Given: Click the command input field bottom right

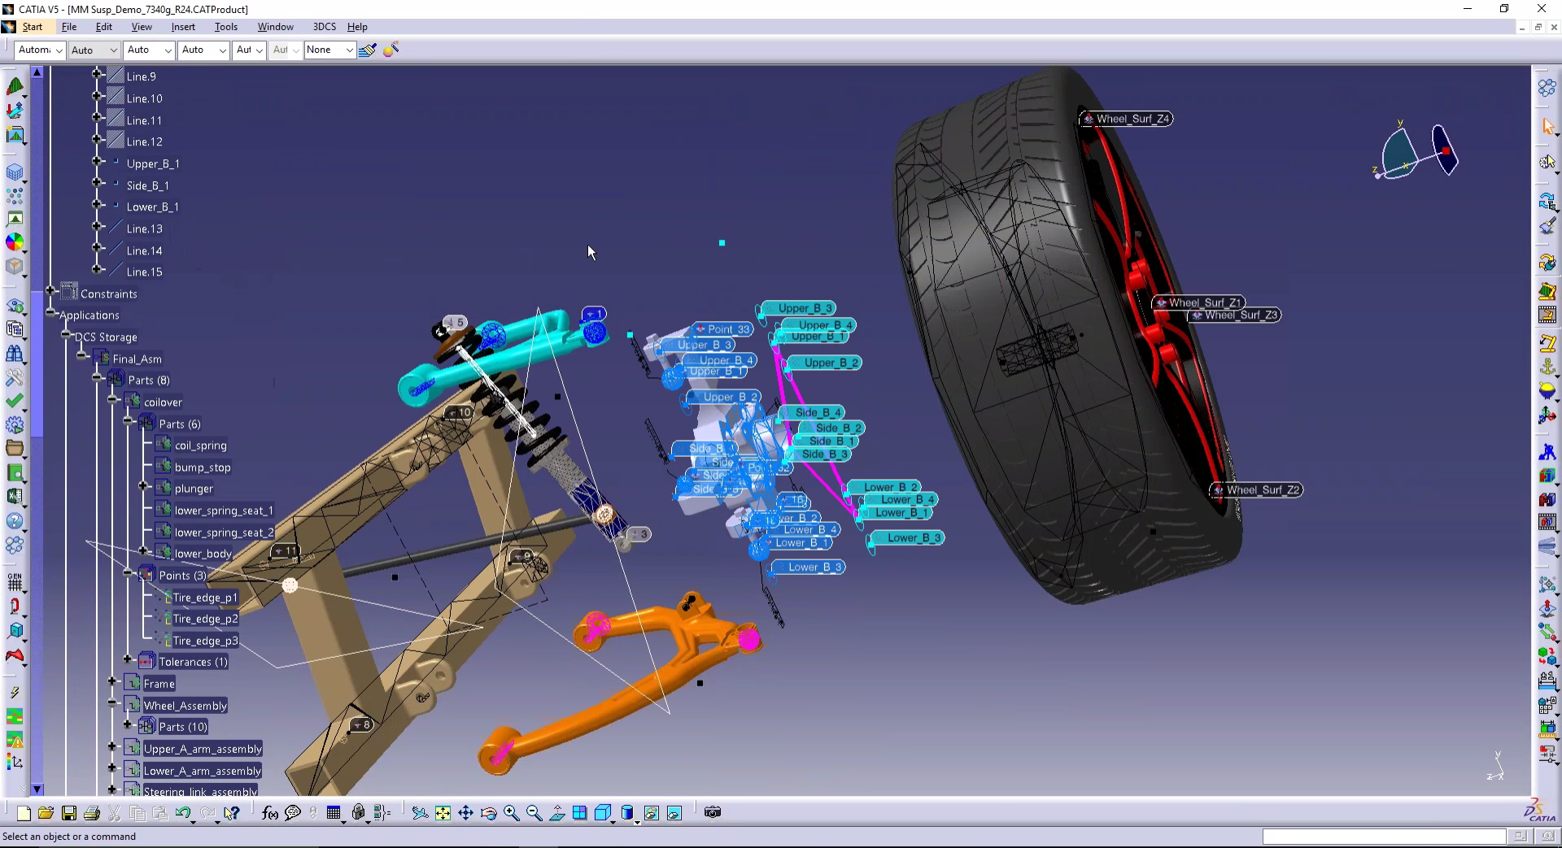Looking at the screenshot, I should click(1383, 836).
